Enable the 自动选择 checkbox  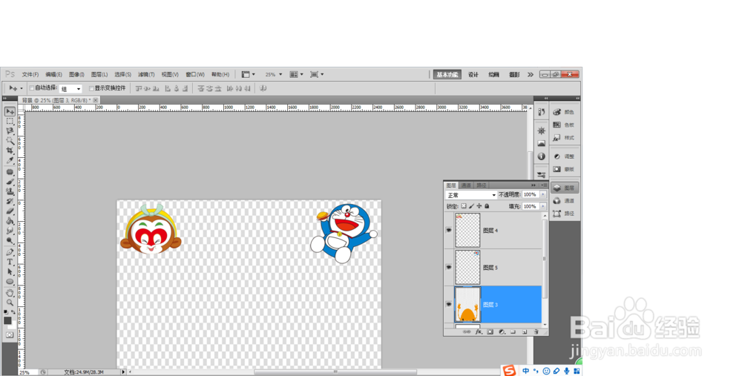[32, 88]
